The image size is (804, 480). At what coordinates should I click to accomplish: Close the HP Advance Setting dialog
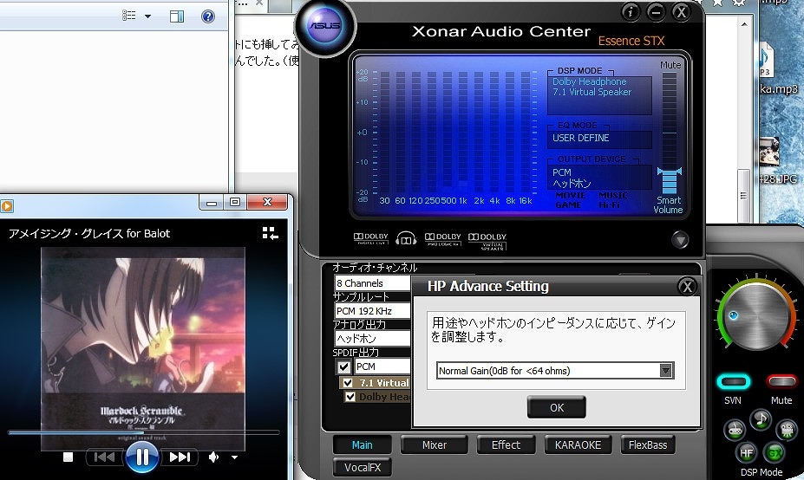point(687,287)
